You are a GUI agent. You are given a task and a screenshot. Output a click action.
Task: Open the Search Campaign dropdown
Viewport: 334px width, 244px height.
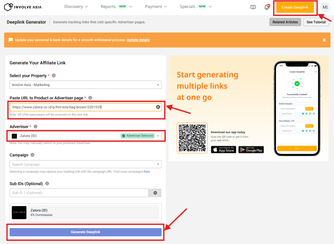click(85, 164)
